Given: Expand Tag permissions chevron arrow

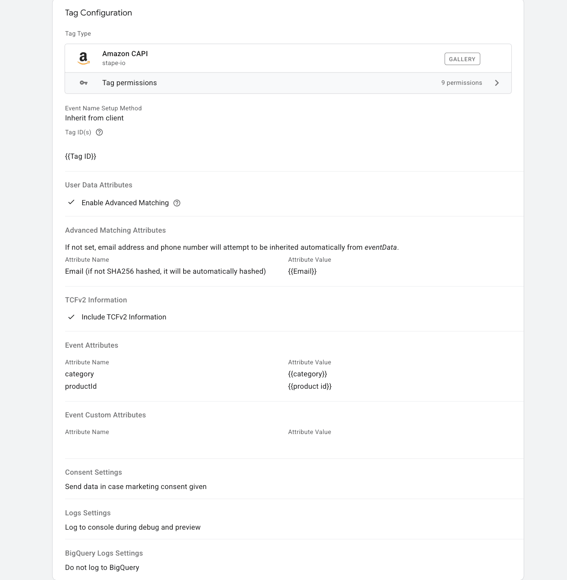Looking at the screenshot, I should [x=497, y=83].
